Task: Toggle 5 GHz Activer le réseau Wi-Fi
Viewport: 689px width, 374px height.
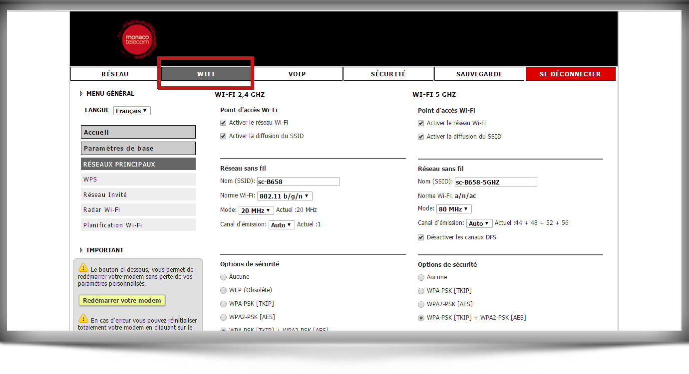Action: tap(421, 123)
